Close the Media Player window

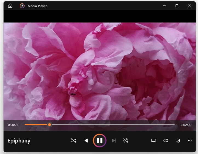pyautogui.click(x=190, y=6)
